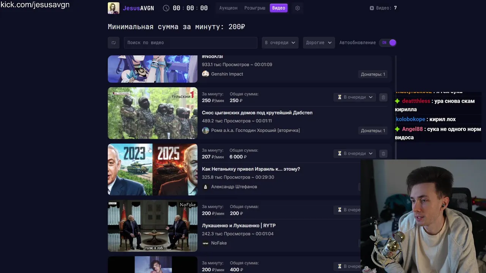This screenshot has width=486, height=273.
Task: Click the clock icon beside the timer
Action: (166, 8)
